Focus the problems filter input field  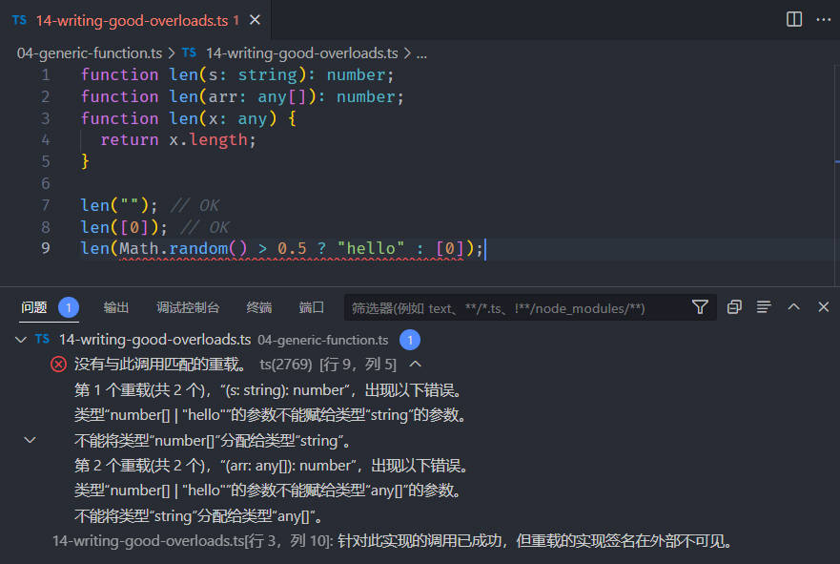[517, 307]
